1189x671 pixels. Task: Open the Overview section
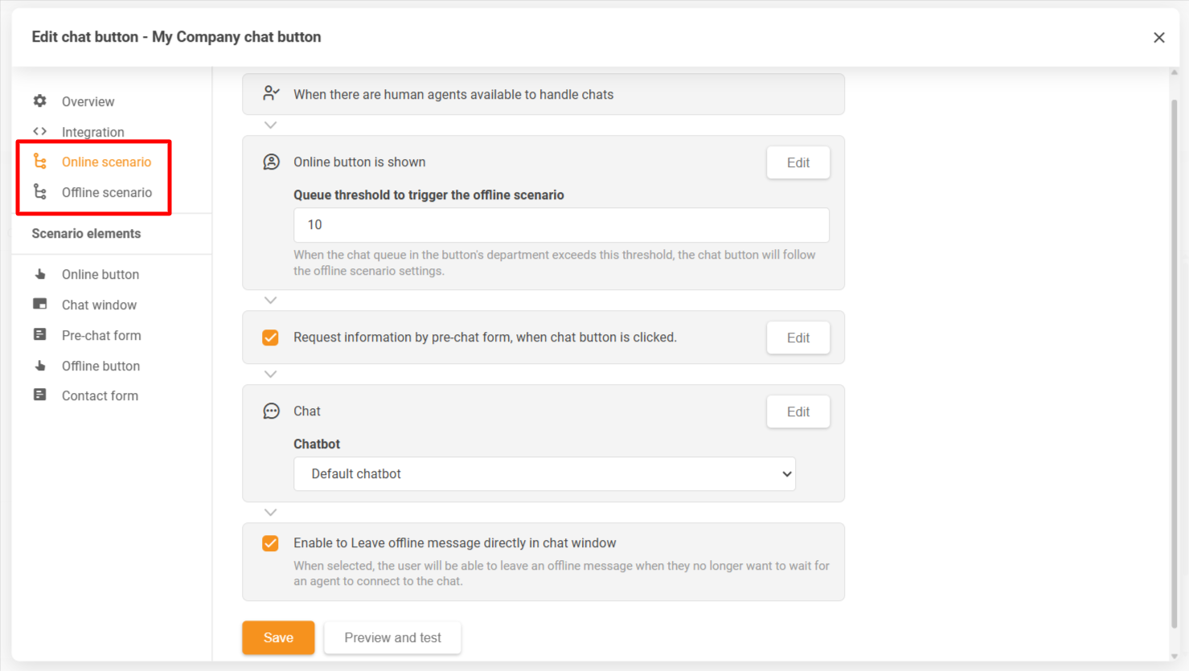click(x=88, y=101)
